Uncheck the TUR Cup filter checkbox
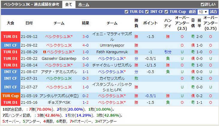219x126 pixels. click(166, 12)
